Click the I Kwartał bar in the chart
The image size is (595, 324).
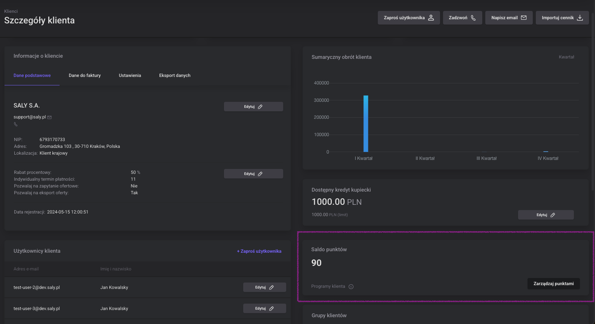(x=366, y=124)
